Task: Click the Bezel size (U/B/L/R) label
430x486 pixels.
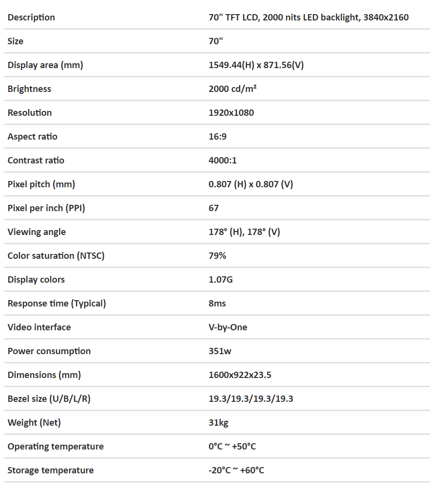Action: (49, 399)
